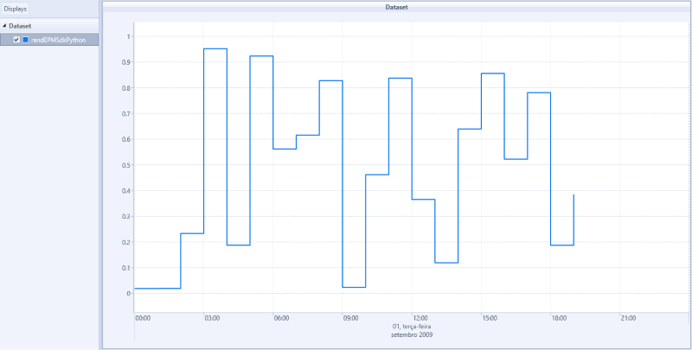
Task: Click the 00:00 time axis label
Action: [143, 318]
